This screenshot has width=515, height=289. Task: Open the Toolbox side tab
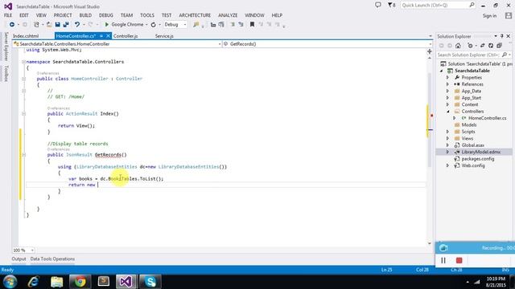(6, 73)
